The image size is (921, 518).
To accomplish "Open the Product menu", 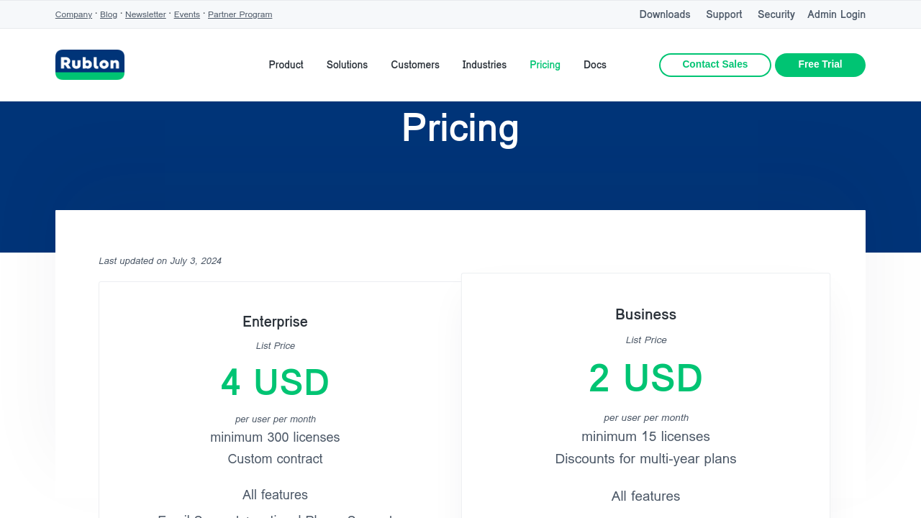I will click(x=286, y=65).
